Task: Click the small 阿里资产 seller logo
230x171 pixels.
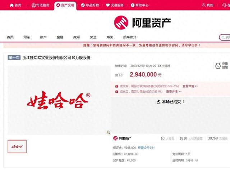Action: pyautogui.click(x=115, y=138)
